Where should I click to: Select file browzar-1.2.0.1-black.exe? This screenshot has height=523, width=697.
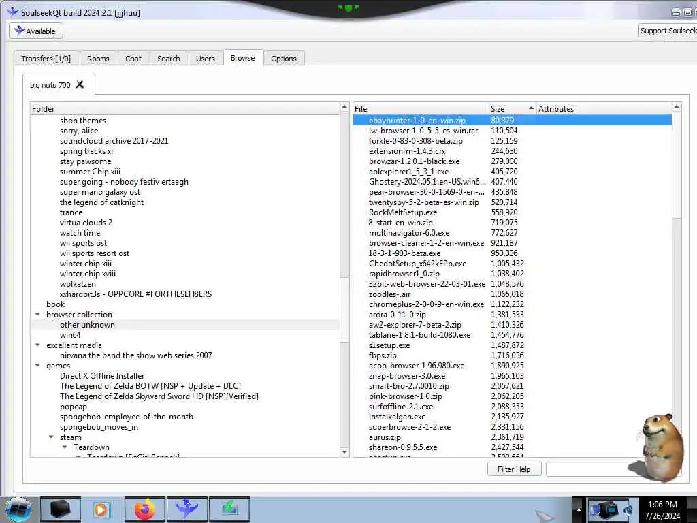pos(415,161)
